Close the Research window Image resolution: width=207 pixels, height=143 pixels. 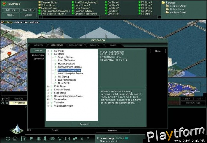click(x=158, y=51)
